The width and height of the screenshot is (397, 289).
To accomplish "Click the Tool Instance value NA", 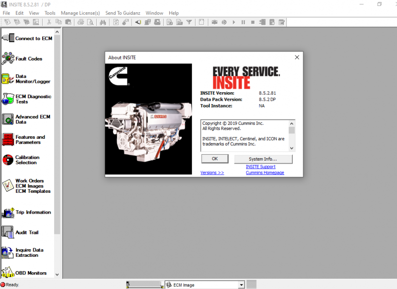I will tap(262, 106).
